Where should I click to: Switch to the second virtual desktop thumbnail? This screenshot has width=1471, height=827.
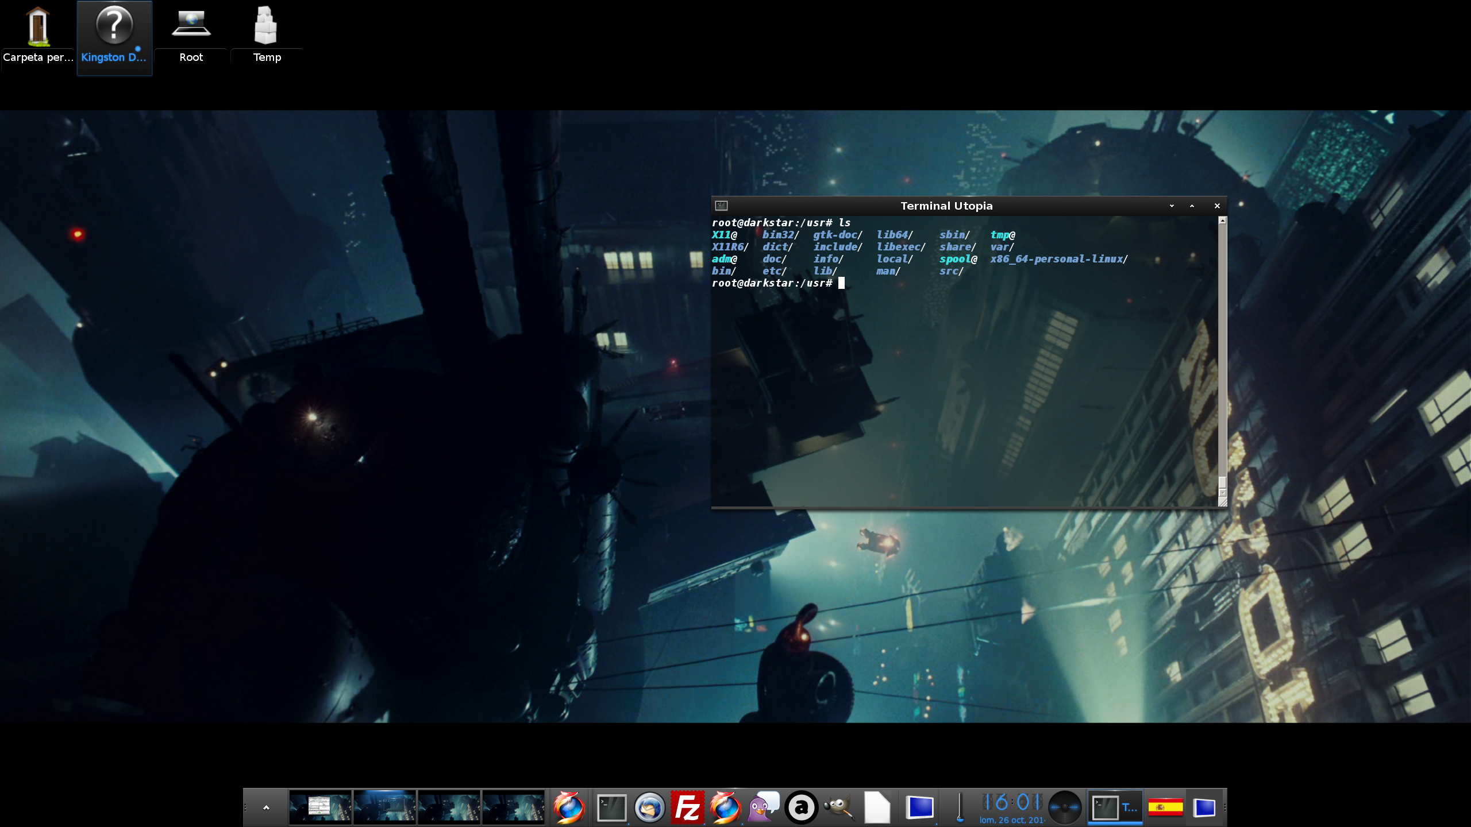pyautogui.click(x=384, y=807)
